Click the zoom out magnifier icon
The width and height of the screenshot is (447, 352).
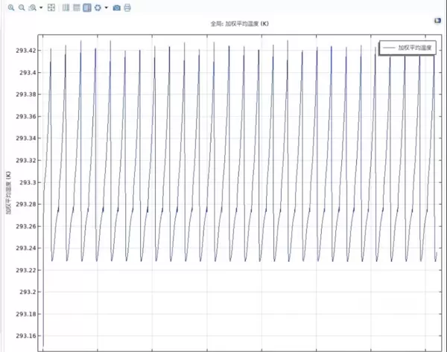point(22,7)
